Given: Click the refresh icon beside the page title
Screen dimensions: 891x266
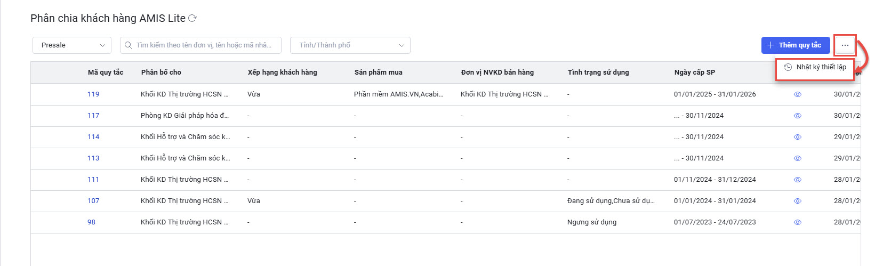Looking at the screenshot, I should click(x=193, y=18).
